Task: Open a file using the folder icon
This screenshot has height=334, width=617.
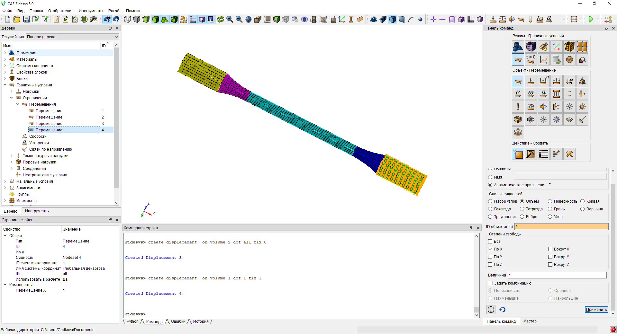Action: pyautogui.click(x=17, y=19)
